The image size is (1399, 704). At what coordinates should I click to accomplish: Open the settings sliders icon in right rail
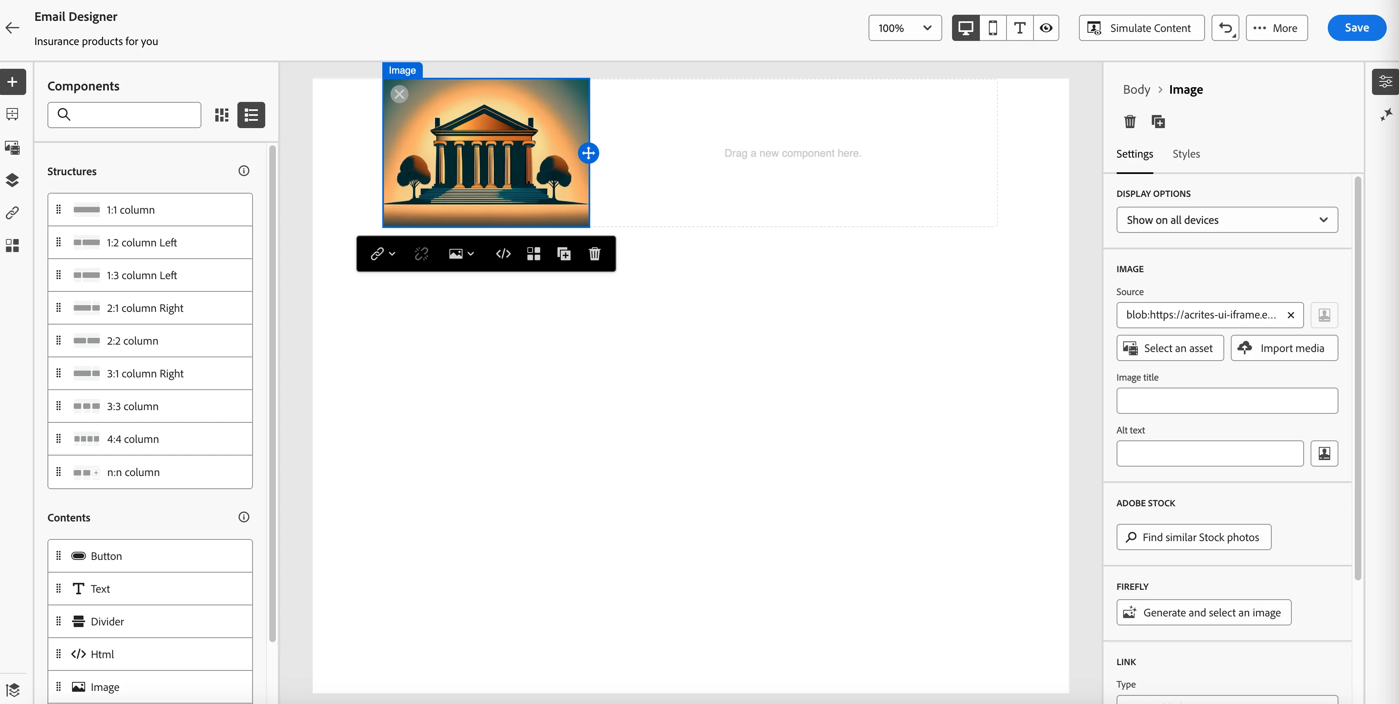click(x=1385, y=82)
